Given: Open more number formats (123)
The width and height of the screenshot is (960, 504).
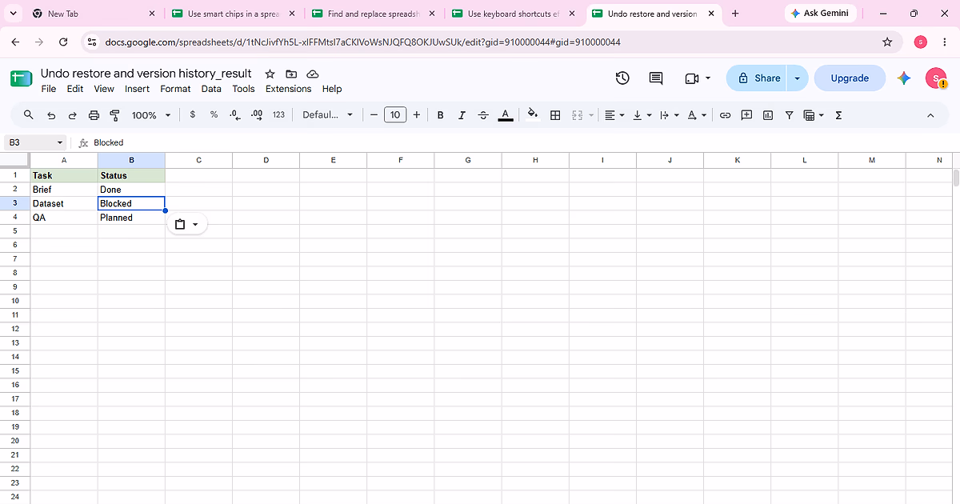Looking at the screenshot, I should (x=278, y=115).
